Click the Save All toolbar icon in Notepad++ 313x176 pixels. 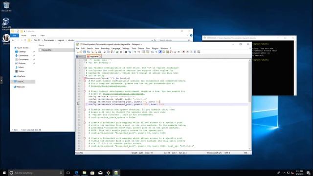pos(88,52)
